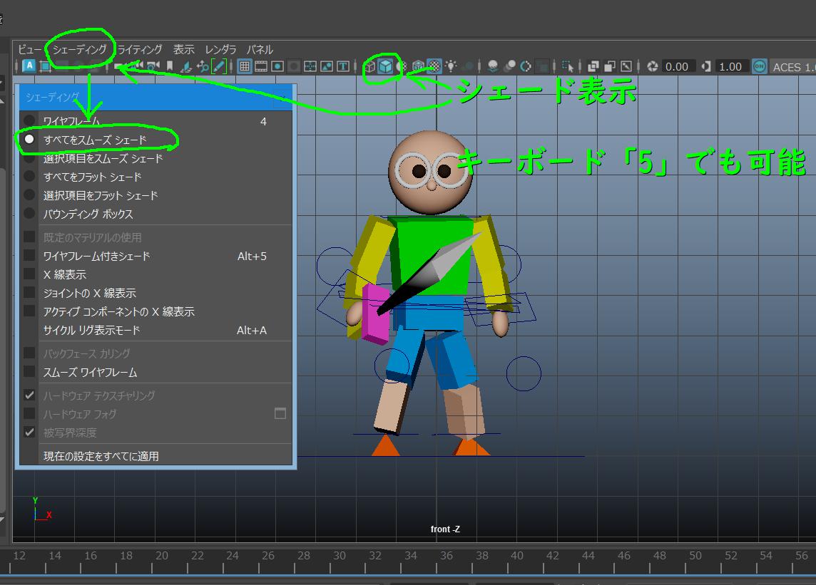This screenshot has width=816, height=585.
Task: Open the ビュー menu
Action: point(29,49)
